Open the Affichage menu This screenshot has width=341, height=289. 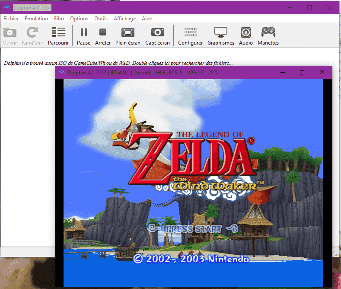pyautogui.click(x=124, y=19)
